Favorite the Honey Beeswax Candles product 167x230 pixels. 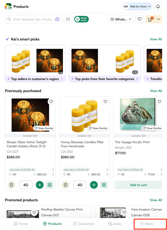point(105,102)
